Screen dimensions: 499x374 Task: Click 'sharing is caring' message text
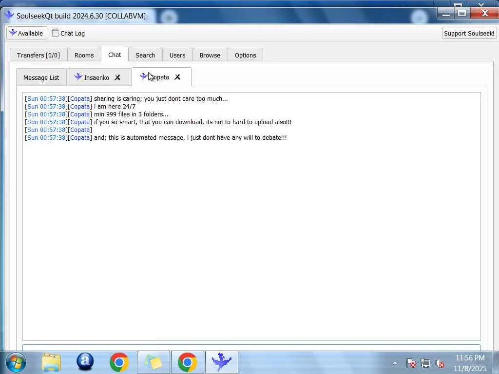click(161, 98)
